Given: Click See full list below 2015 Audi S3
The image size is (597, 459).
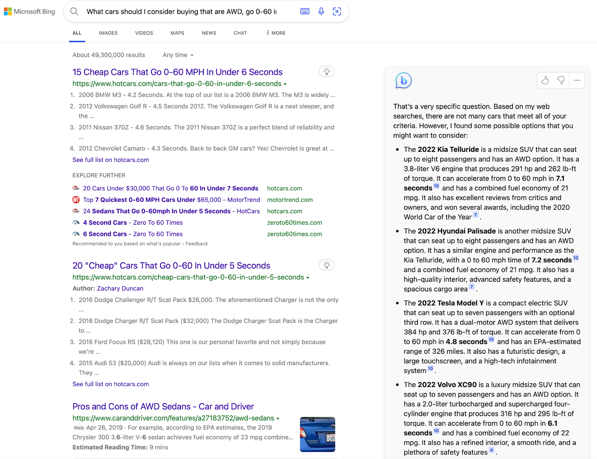Looking at the screenshot, I should pyautogui.click(x=110, y=384).
